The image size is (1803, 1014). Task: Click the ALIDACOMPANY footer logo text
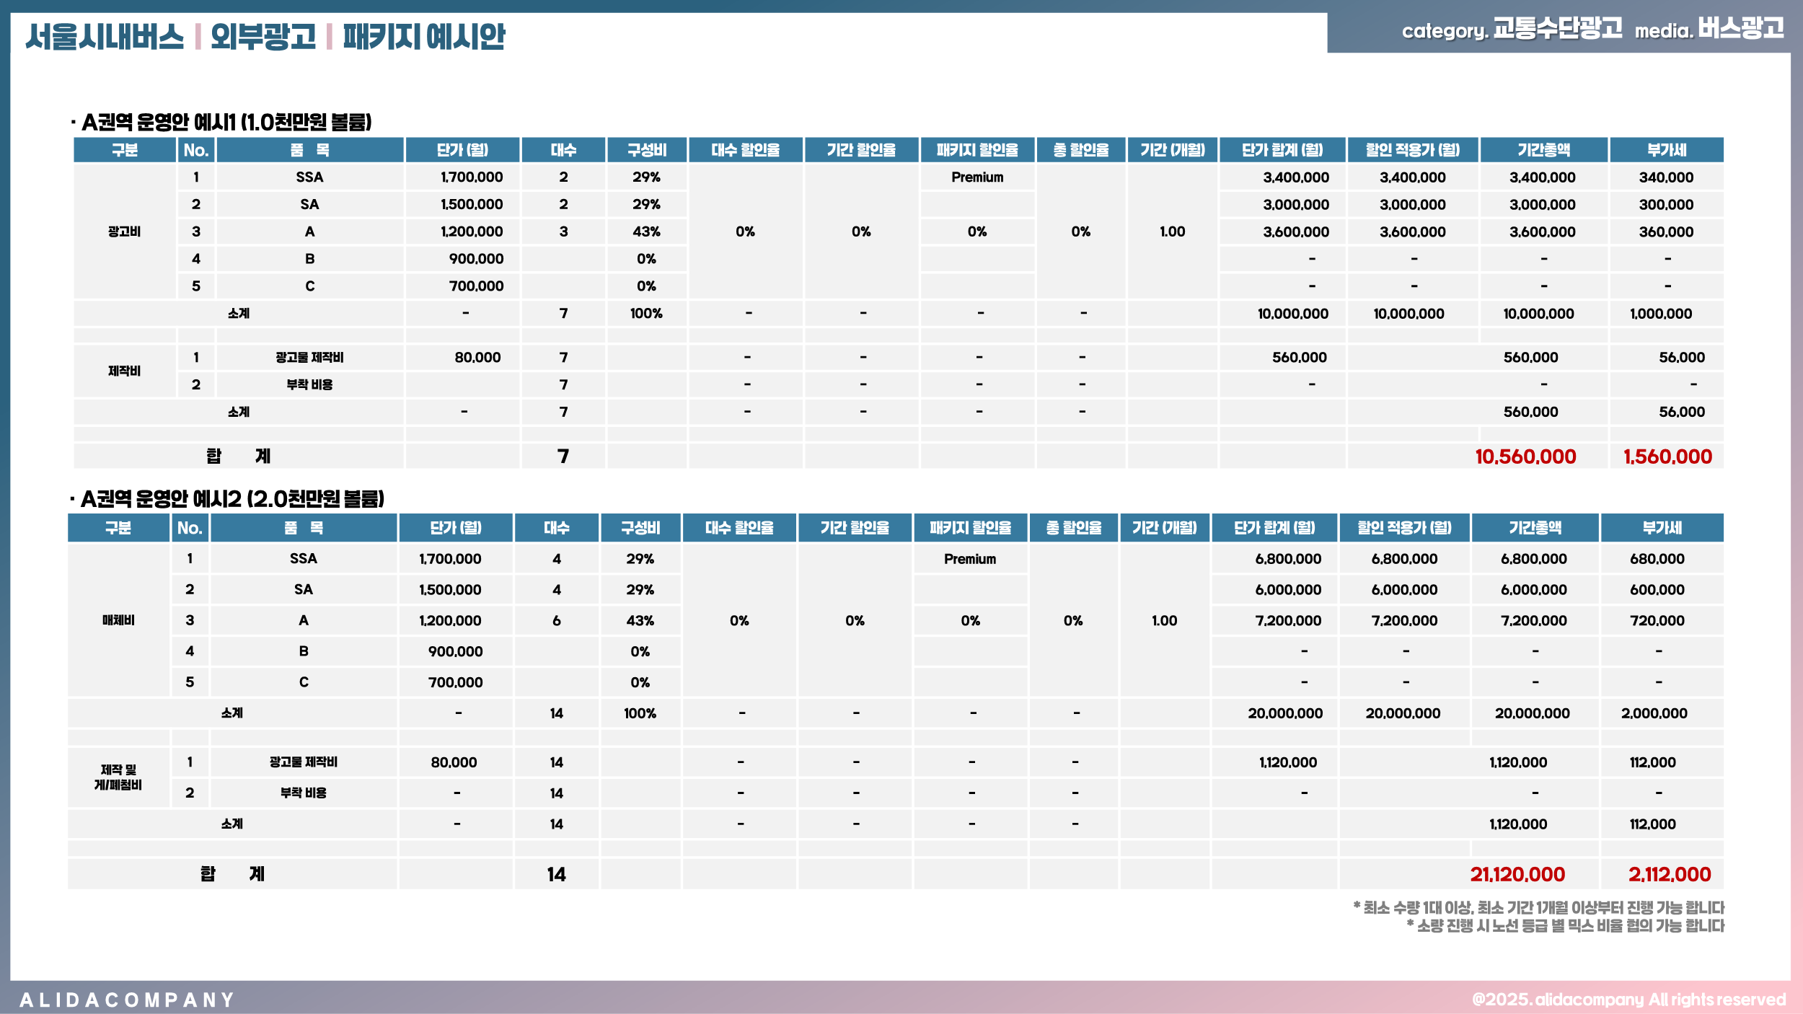[127, 1000]
